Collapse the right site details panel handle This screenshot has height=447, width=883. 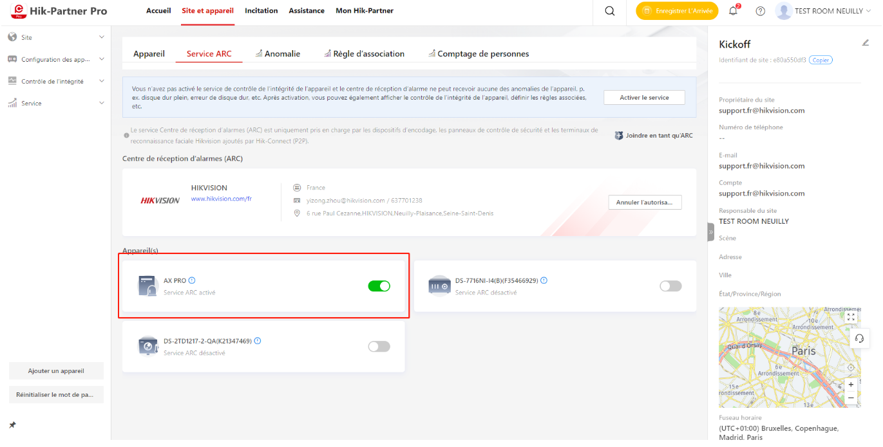coord(711,232)
